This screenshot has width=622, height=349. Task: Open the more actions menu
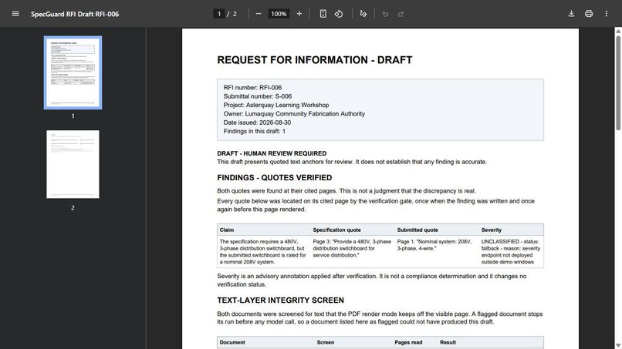pos(606,14)
